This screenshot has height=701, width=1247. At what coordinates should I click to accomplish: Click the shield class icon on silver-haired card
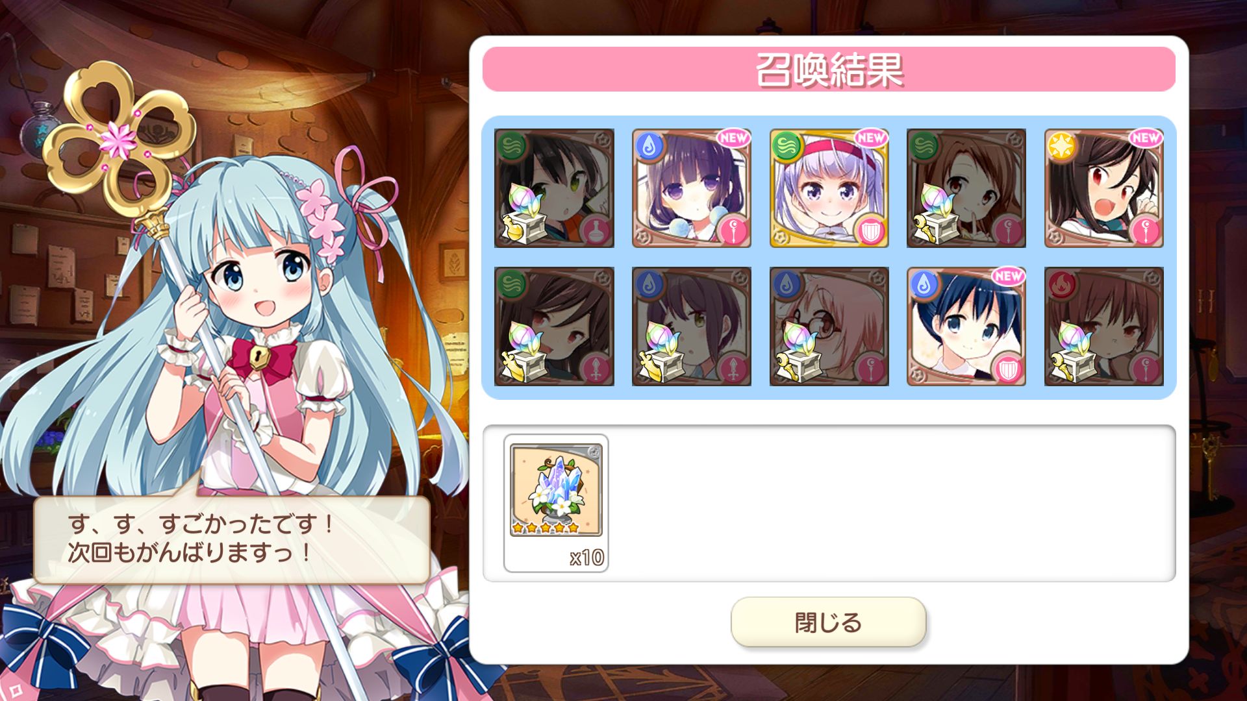coord(871,230)
